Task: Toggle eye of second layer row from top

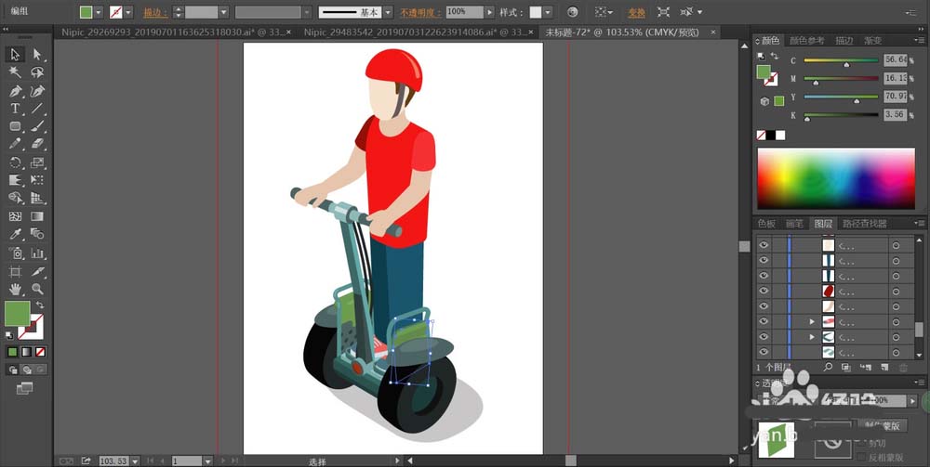Action: point(764,260)
